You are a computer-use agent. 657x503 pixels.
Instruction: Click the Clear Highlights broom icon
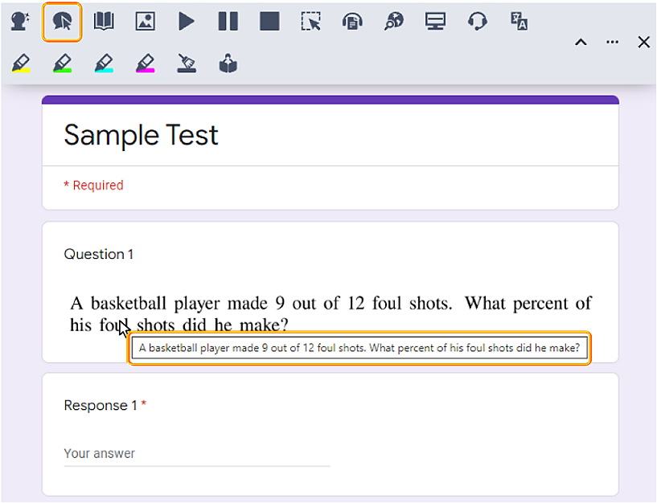187,63
